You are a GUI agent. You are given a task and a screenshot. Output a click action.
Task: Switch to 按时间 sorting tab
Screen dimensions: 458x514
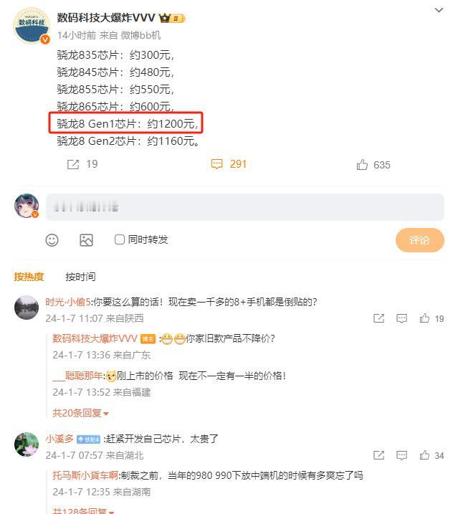pyautogui.click(x=80, y=277)
